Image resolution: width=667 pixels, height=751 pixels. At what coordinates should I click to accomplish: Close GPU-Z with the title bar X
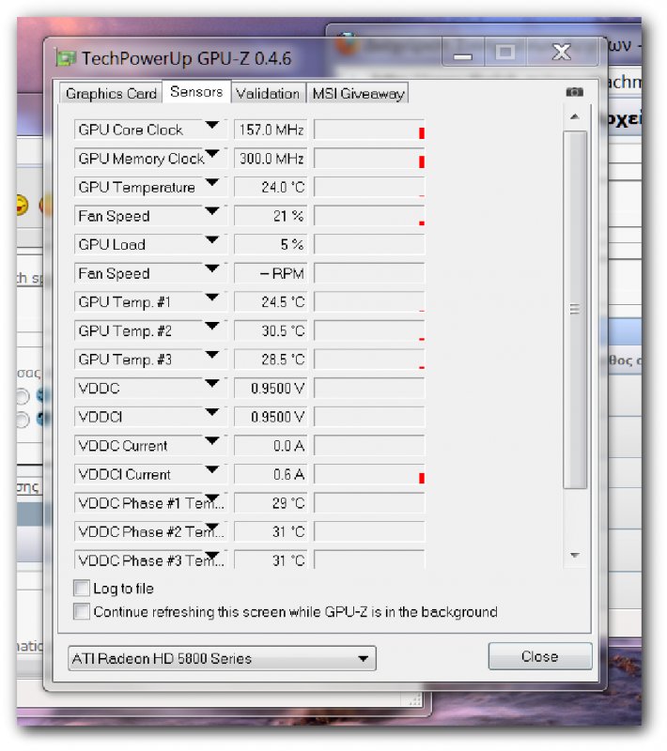tap(562, 52)
